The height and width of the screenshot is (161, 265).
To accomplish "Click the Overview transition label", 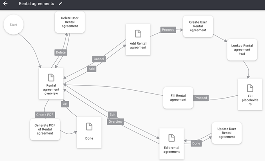I will click(x=115, y=122).
